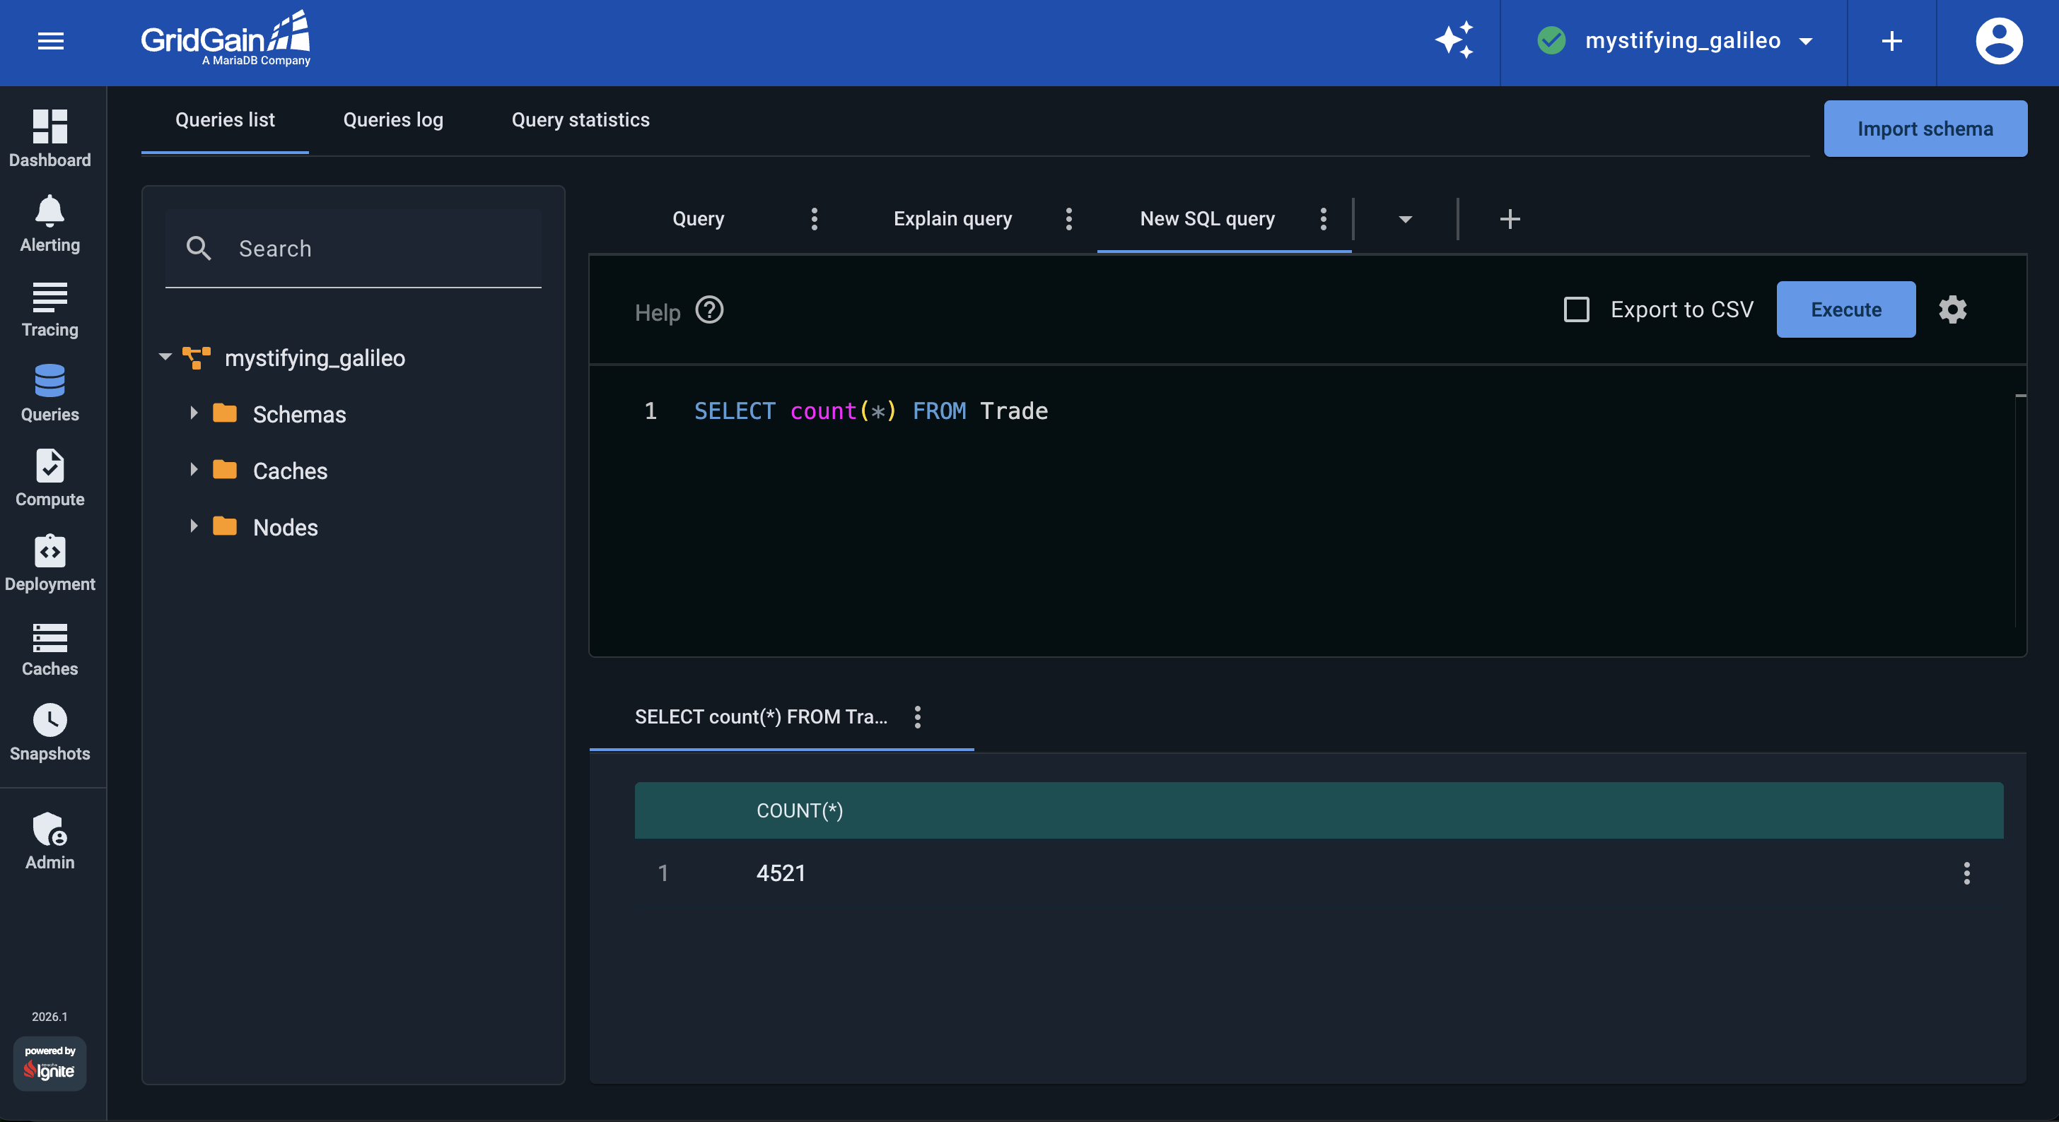This screenshot has width=2059, height=1122.
Task: Collapse the mystifying_galileo tree node
Action: [165, 357]
